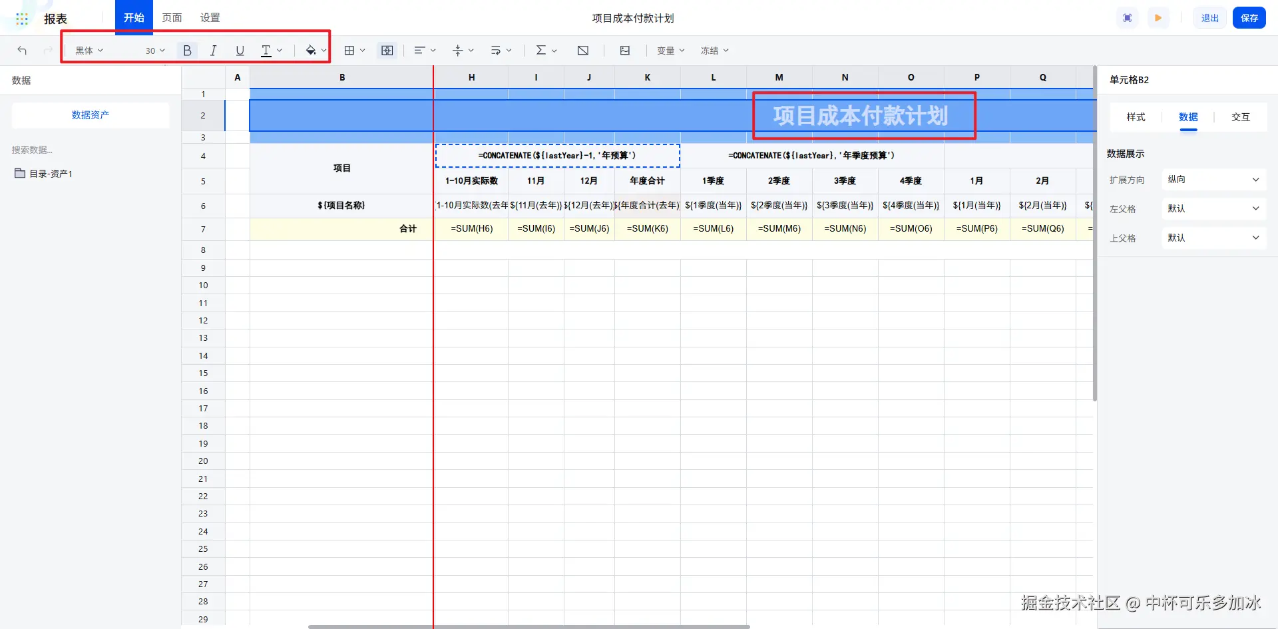
Task: Insert an image with the picture icon
Action: [625, 51]
